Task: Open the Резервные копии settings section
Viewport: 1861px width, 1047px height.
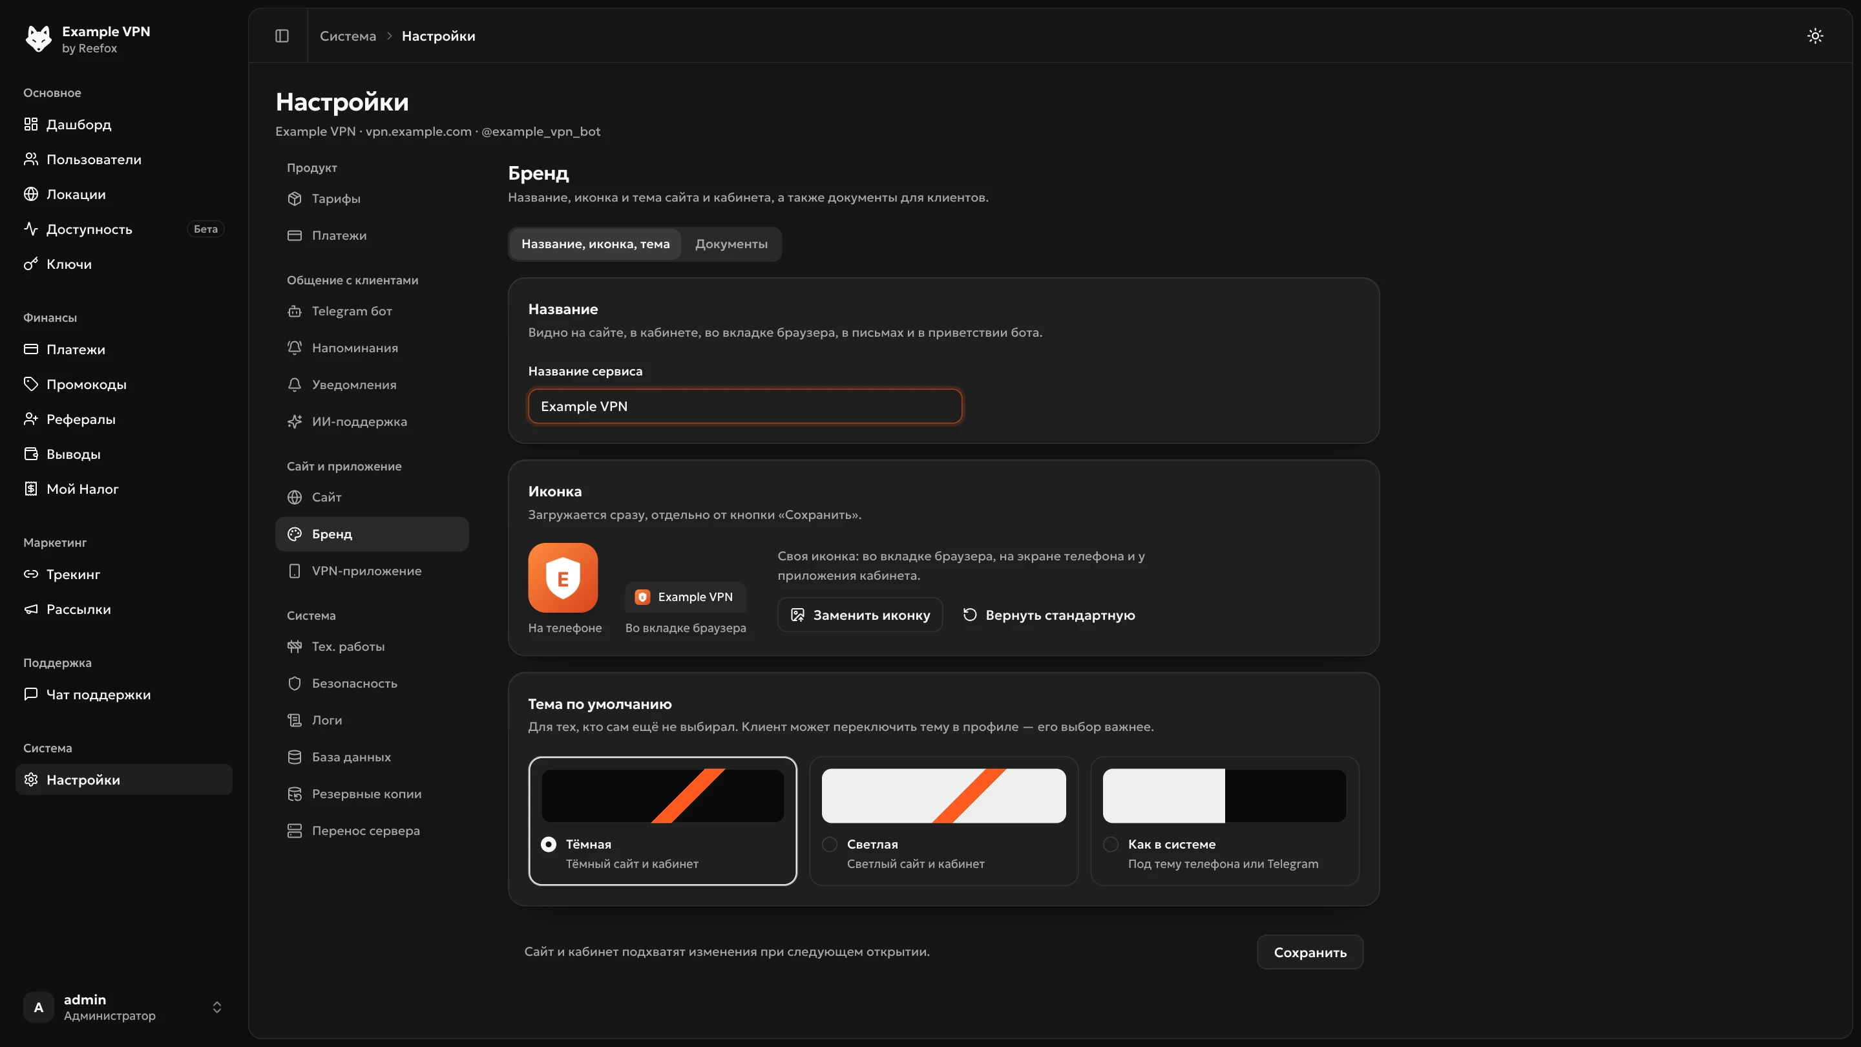Action: pos(372,794)
